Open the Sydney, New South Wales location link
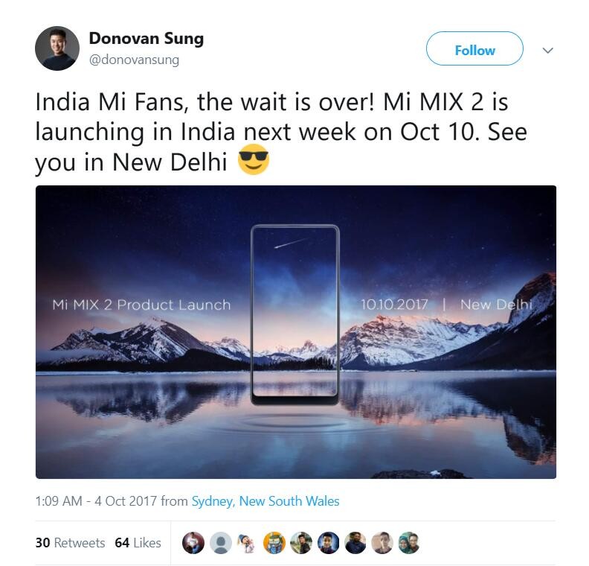 tap(265, 501)
